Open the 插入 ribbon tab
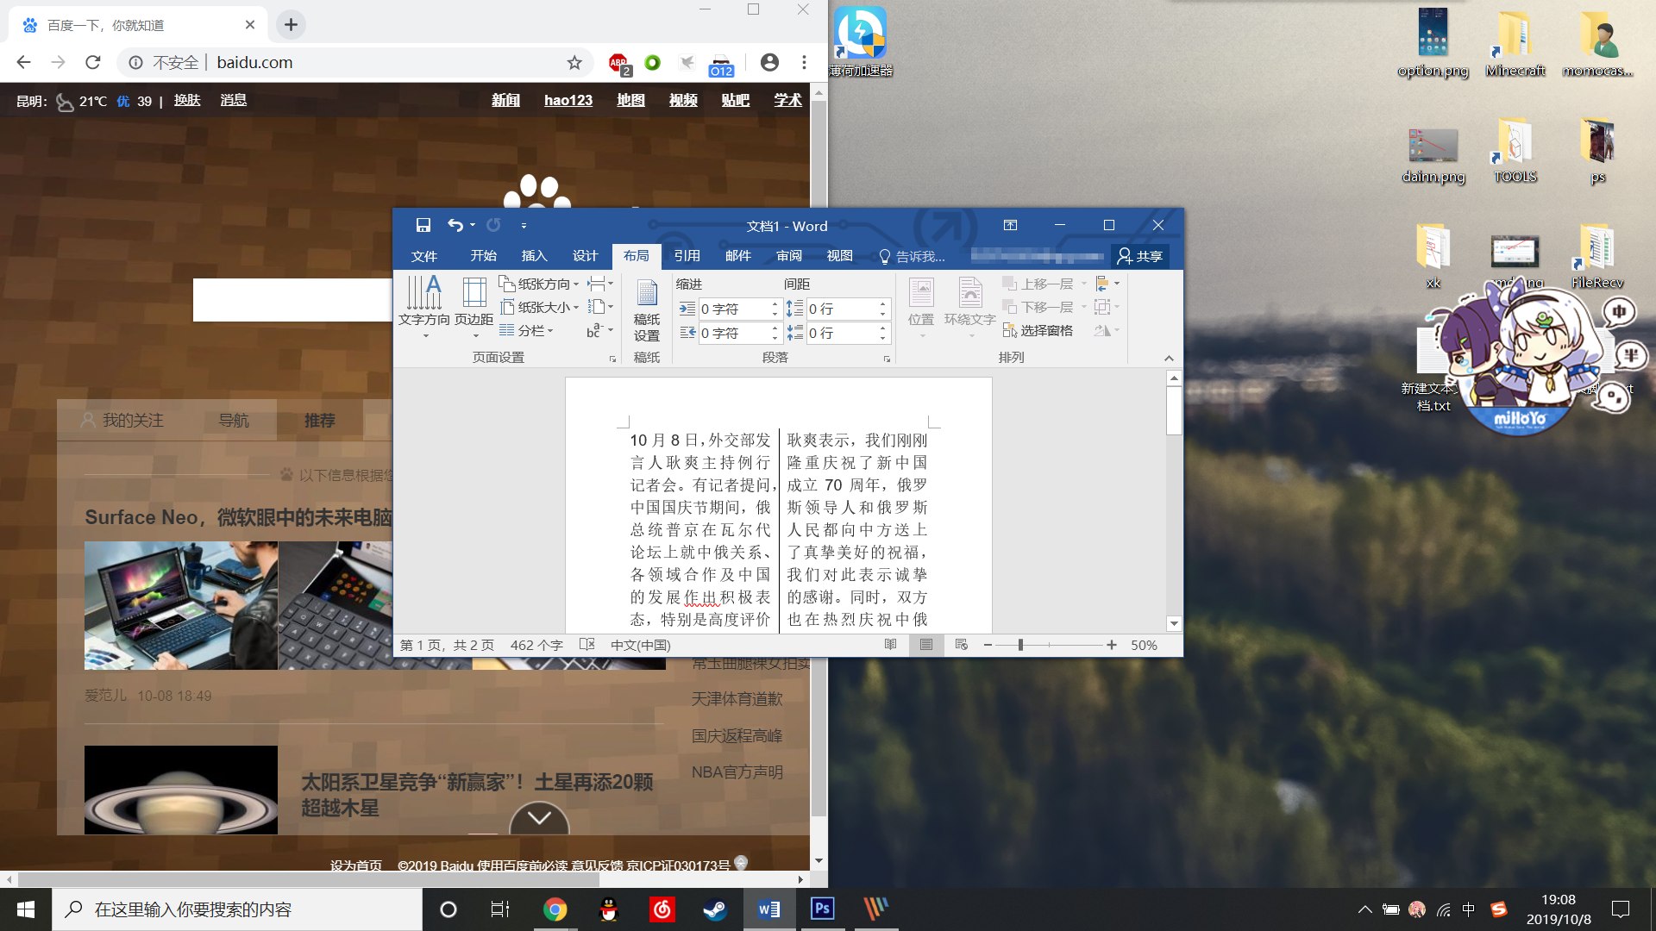This screenshot has width=1656, height=931. 534,256
